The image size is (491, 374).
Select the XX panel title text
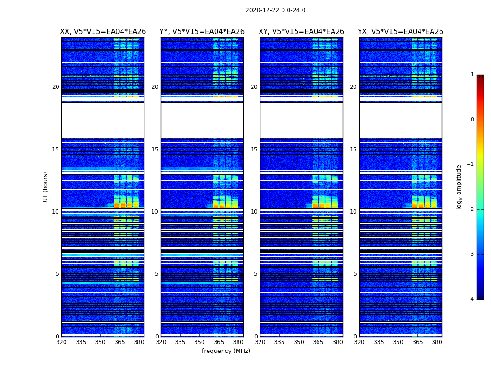[103, 32]
